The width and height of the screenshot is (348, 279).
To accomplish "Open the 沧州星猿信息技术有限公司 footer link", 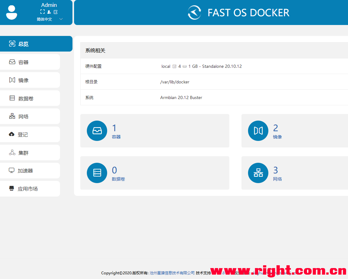I will tap(172, 273).
